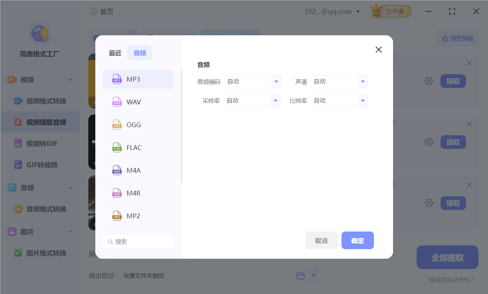The image size is (488, 294).
Task: Open the 比特率 dropdown
Action: [339, 100]
